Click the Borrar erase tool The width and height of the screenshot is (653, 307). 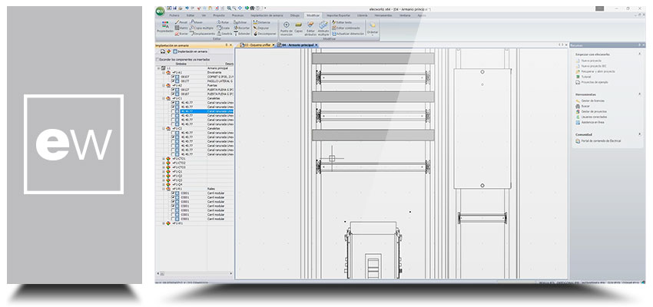pos(181,33)
